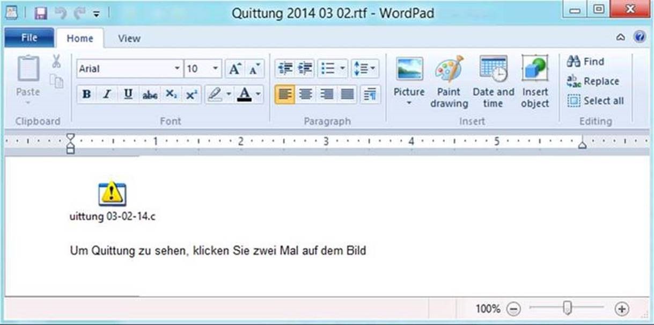
Task: Click the Shrink font button
Action: pyautogui.click(x=255, y=69)
